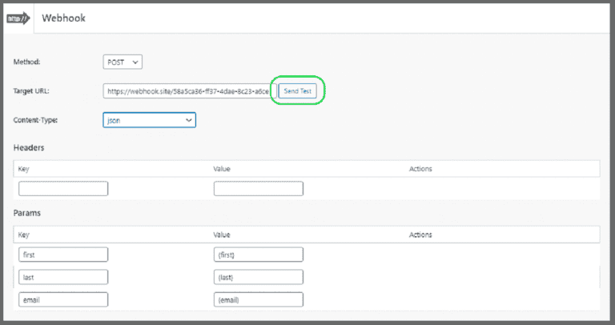Click the 'last' param key field
Screen dimensions: 615x325
63,277
